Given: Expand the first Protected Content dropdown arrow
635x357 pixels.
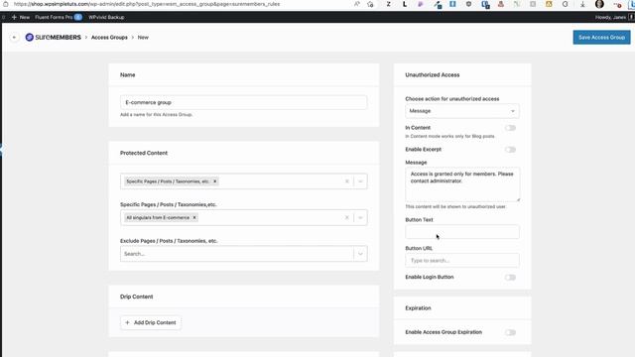Looking at the screenshot, I should pyautogui.click(x=360, y=181).
